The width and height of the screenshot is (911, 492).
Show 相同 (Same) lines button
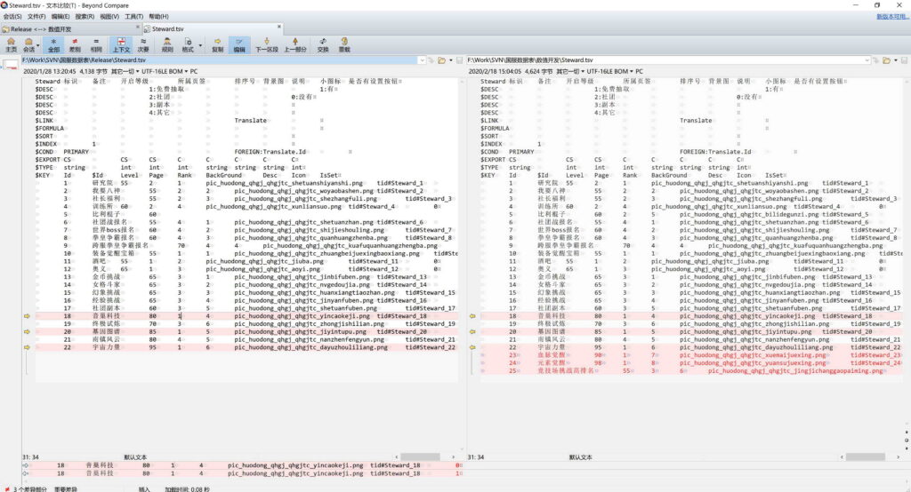96,44
